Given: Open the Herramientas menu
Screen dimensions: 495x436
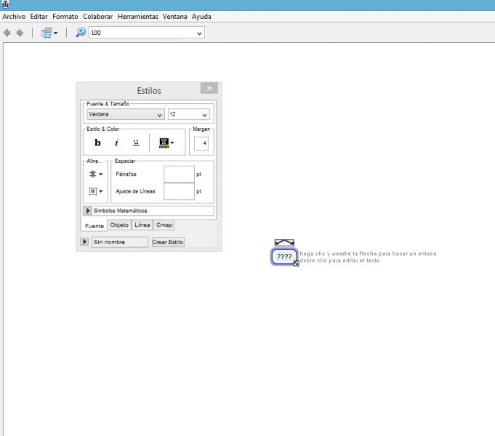Looking at the screenshot, I should pyautogui.click(x=137, y=17).
